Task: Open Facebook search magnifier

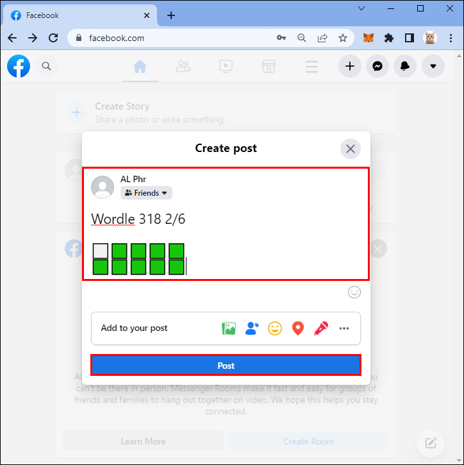Action: 46,66
